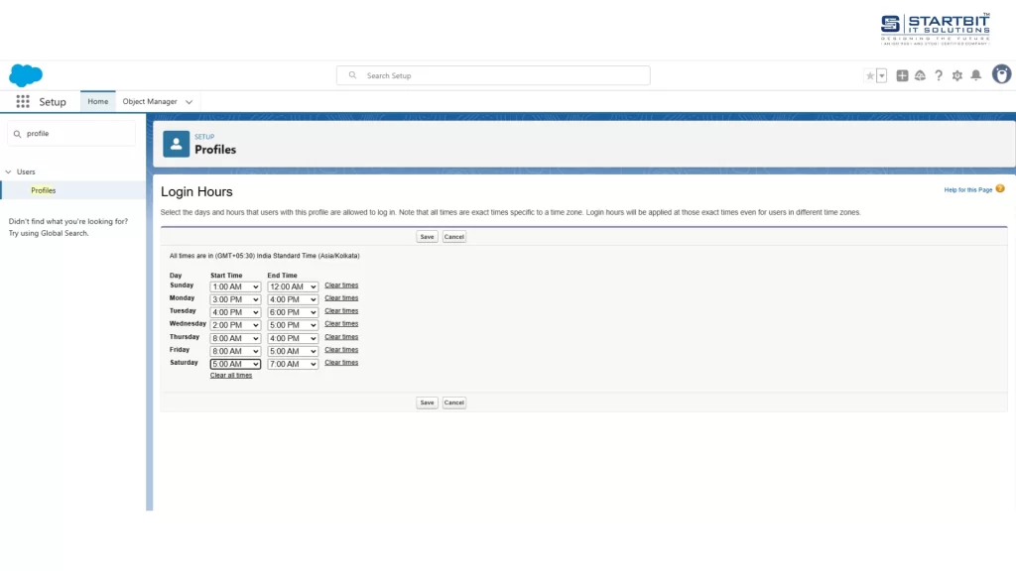Open Saturday Start Time dropdown

(235, 364)
